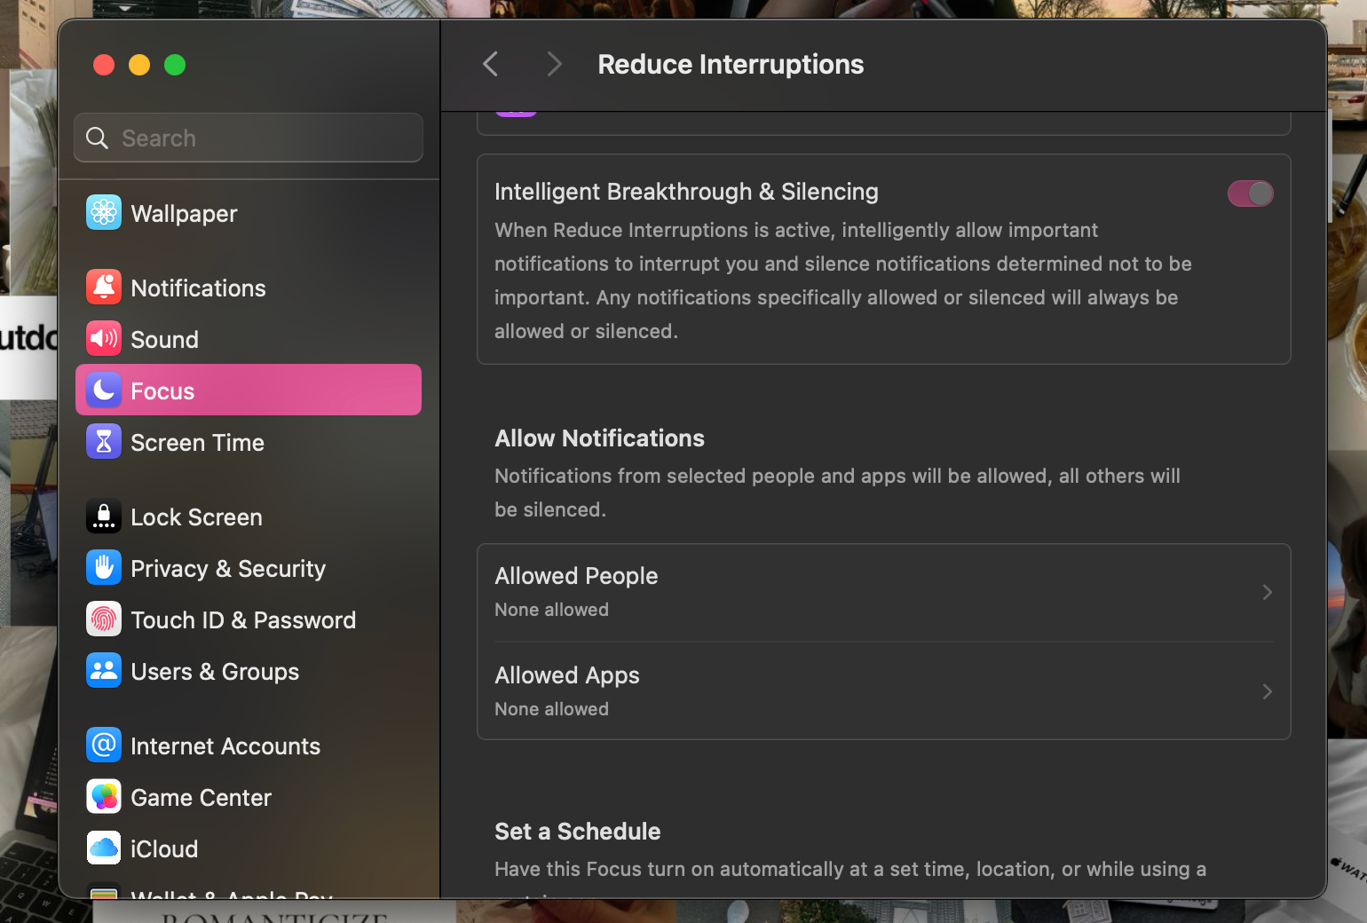Viewport: 1367px width, 923px height.
Task: Select the highlighted Focus sidebar item
Action: pyautogui.click(x=249, y=390)
